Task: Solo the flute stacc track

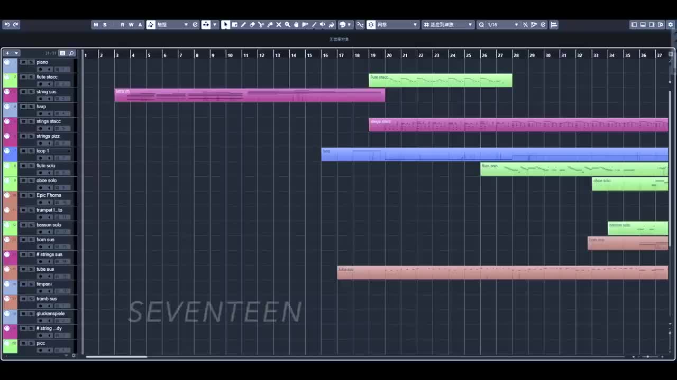Action: (31, 77)
